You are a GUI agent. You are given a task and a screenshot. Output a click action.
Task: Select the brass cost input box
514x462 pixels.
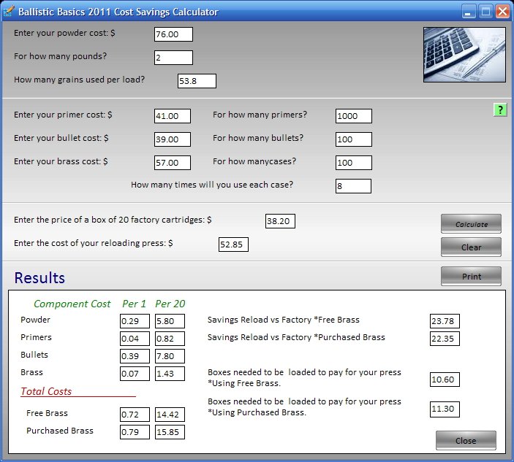173,163
